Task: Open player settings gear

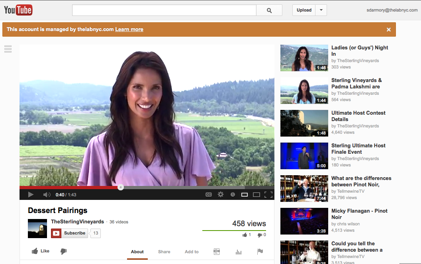Action: [220, 194]
